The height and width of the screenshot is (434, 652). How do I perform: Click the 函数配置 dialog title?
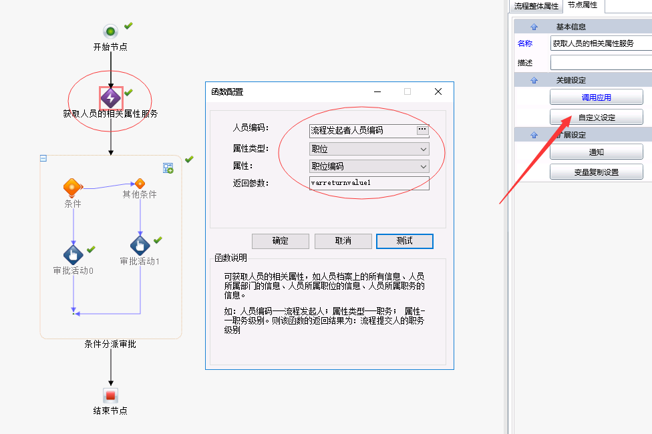pos(227,92)
